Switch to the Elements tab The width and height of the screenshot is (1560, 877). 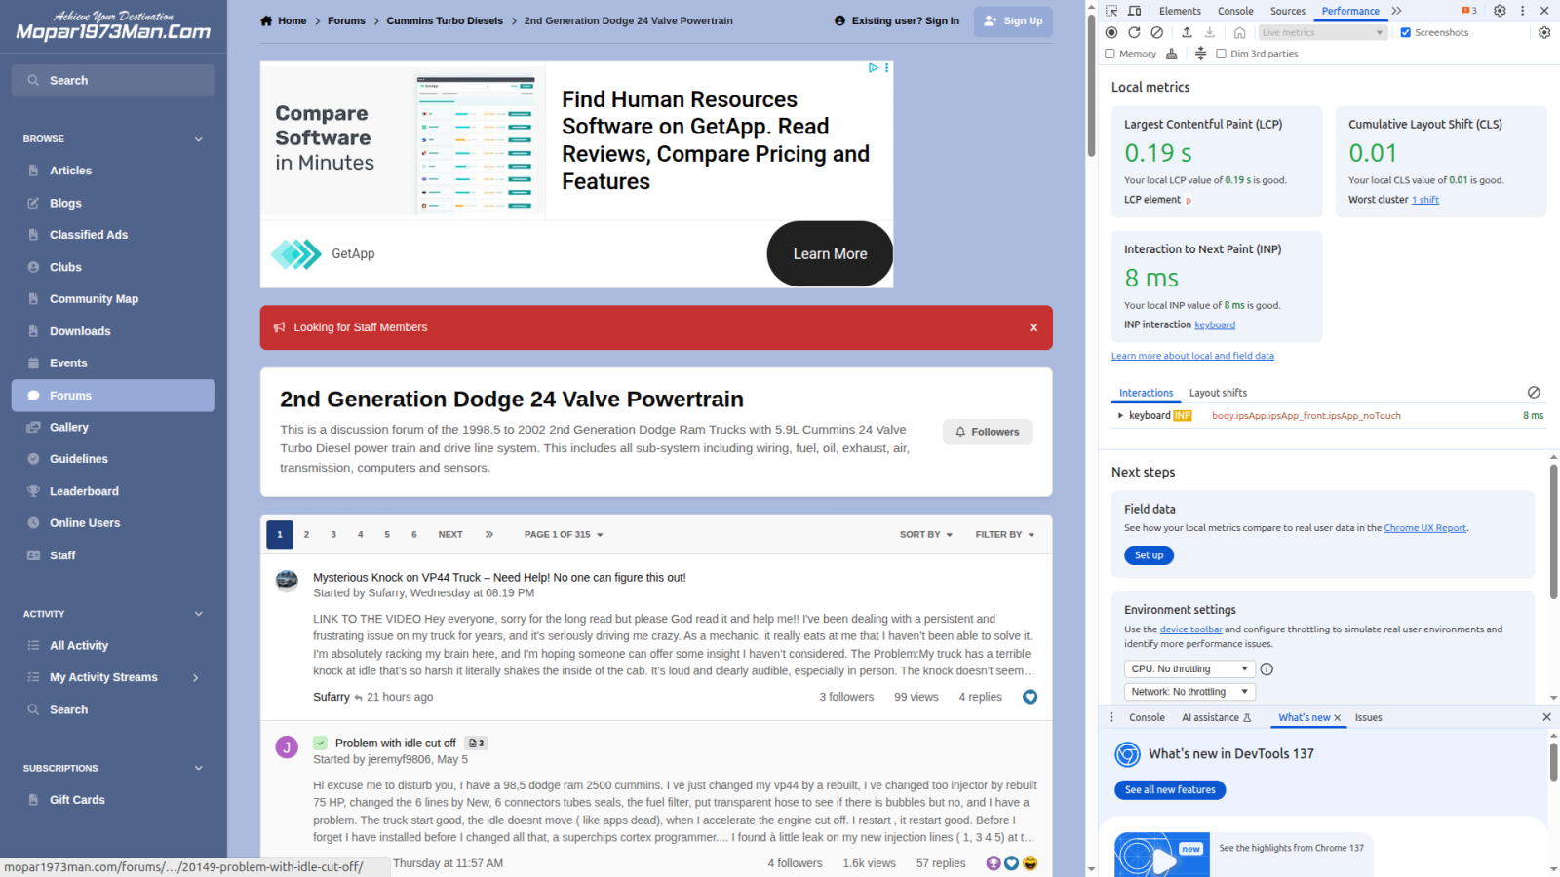coord(1180,11)
